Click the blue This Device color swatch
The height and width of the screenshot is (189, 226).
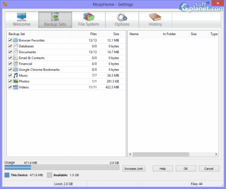(x=7, y=175)
